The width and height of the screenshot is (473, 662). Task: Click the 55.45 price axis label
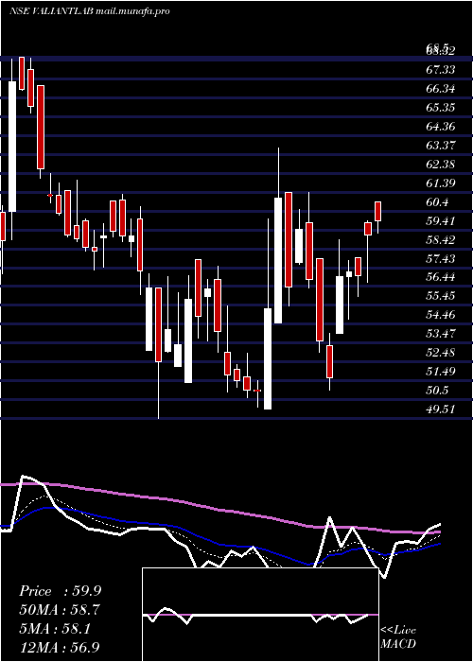pos(441,295)
